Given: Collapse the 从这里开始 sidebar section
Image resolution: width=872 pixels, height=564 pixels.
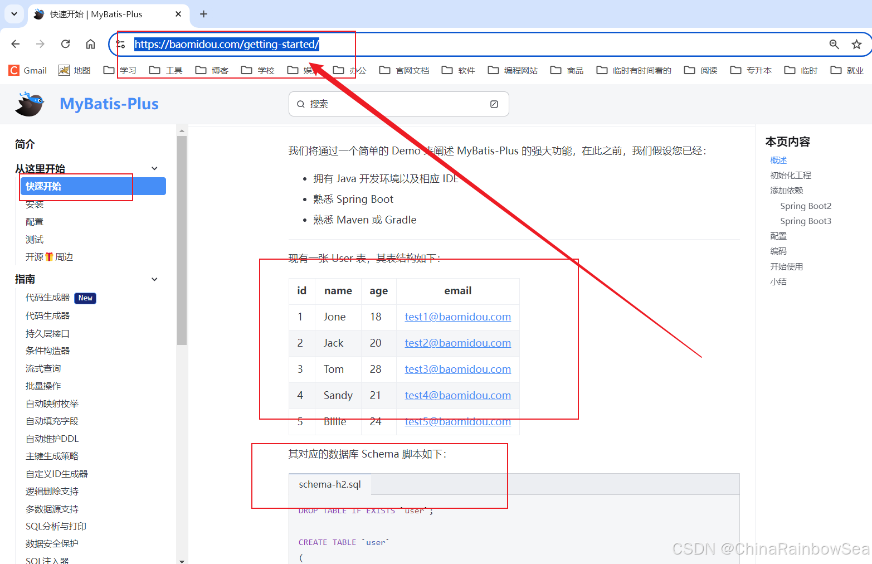Looking at the screenshot, I should click(x=154, y=168).
